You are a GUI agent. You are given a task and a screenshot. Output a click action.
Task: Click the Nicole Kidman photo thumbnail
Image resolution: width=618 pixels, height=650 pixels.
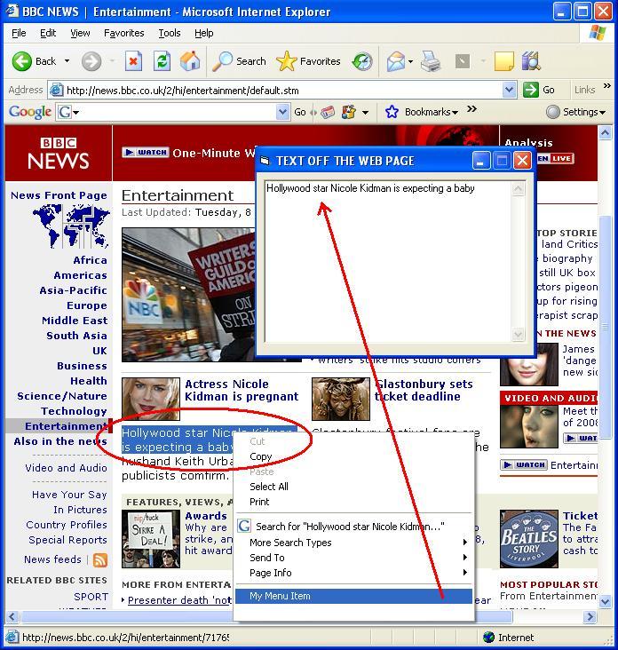pyautogui.click(x=151, y=399)
